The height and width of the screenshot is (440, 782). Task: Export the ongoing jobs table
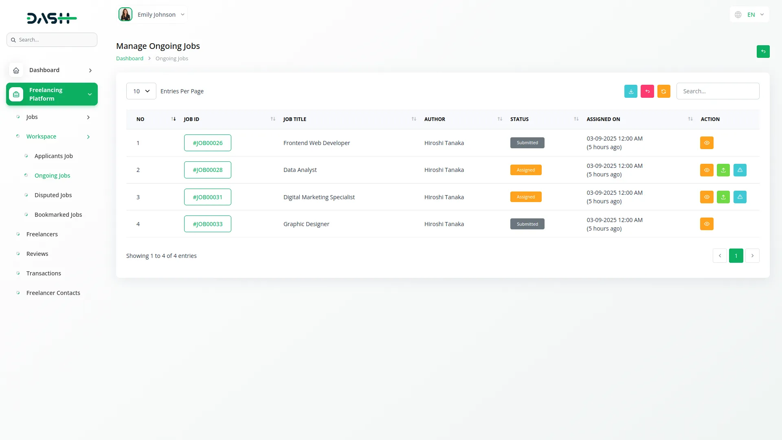pos(631,91)
